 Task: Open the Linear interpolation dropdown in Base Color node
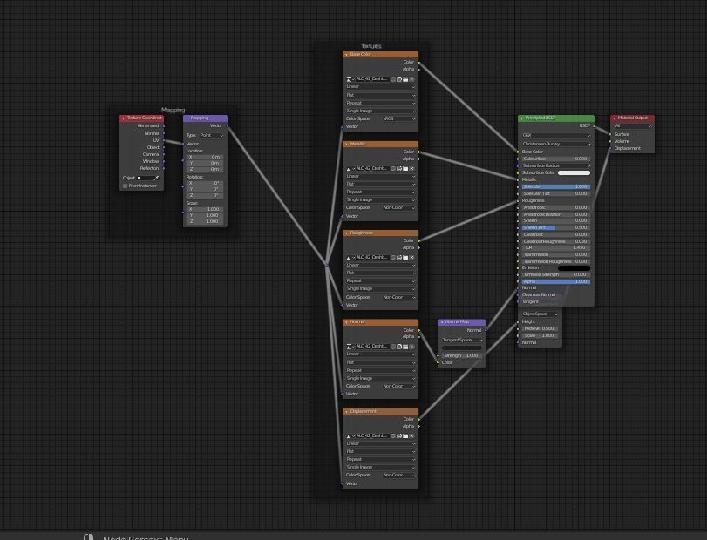pos(381,86)
